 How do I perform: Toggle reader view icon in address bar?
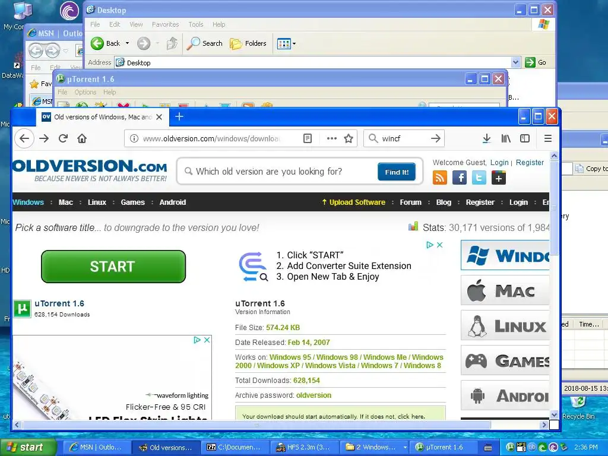pyautogui.click(x=308, y=138)
